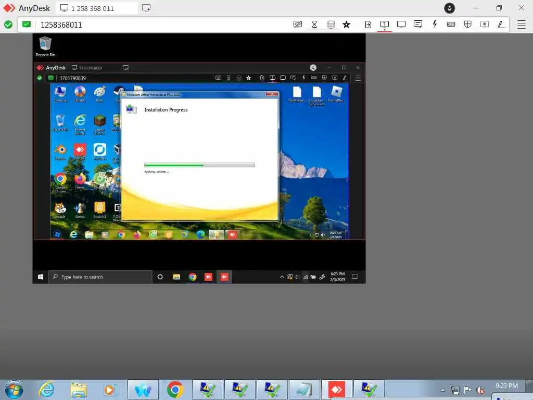The width and height of the screenshot is (533, 400).
Task: Open Blender icon on innermost desktop
Action: pos(60,152)
